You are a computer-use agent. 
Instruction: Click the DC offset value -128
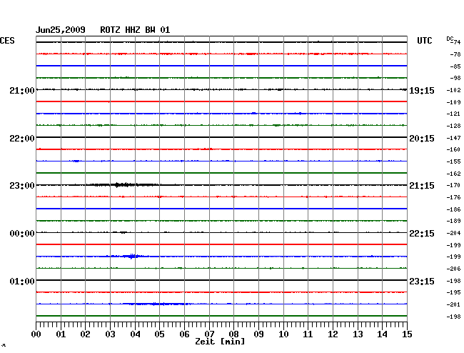(x=453, y=126)
